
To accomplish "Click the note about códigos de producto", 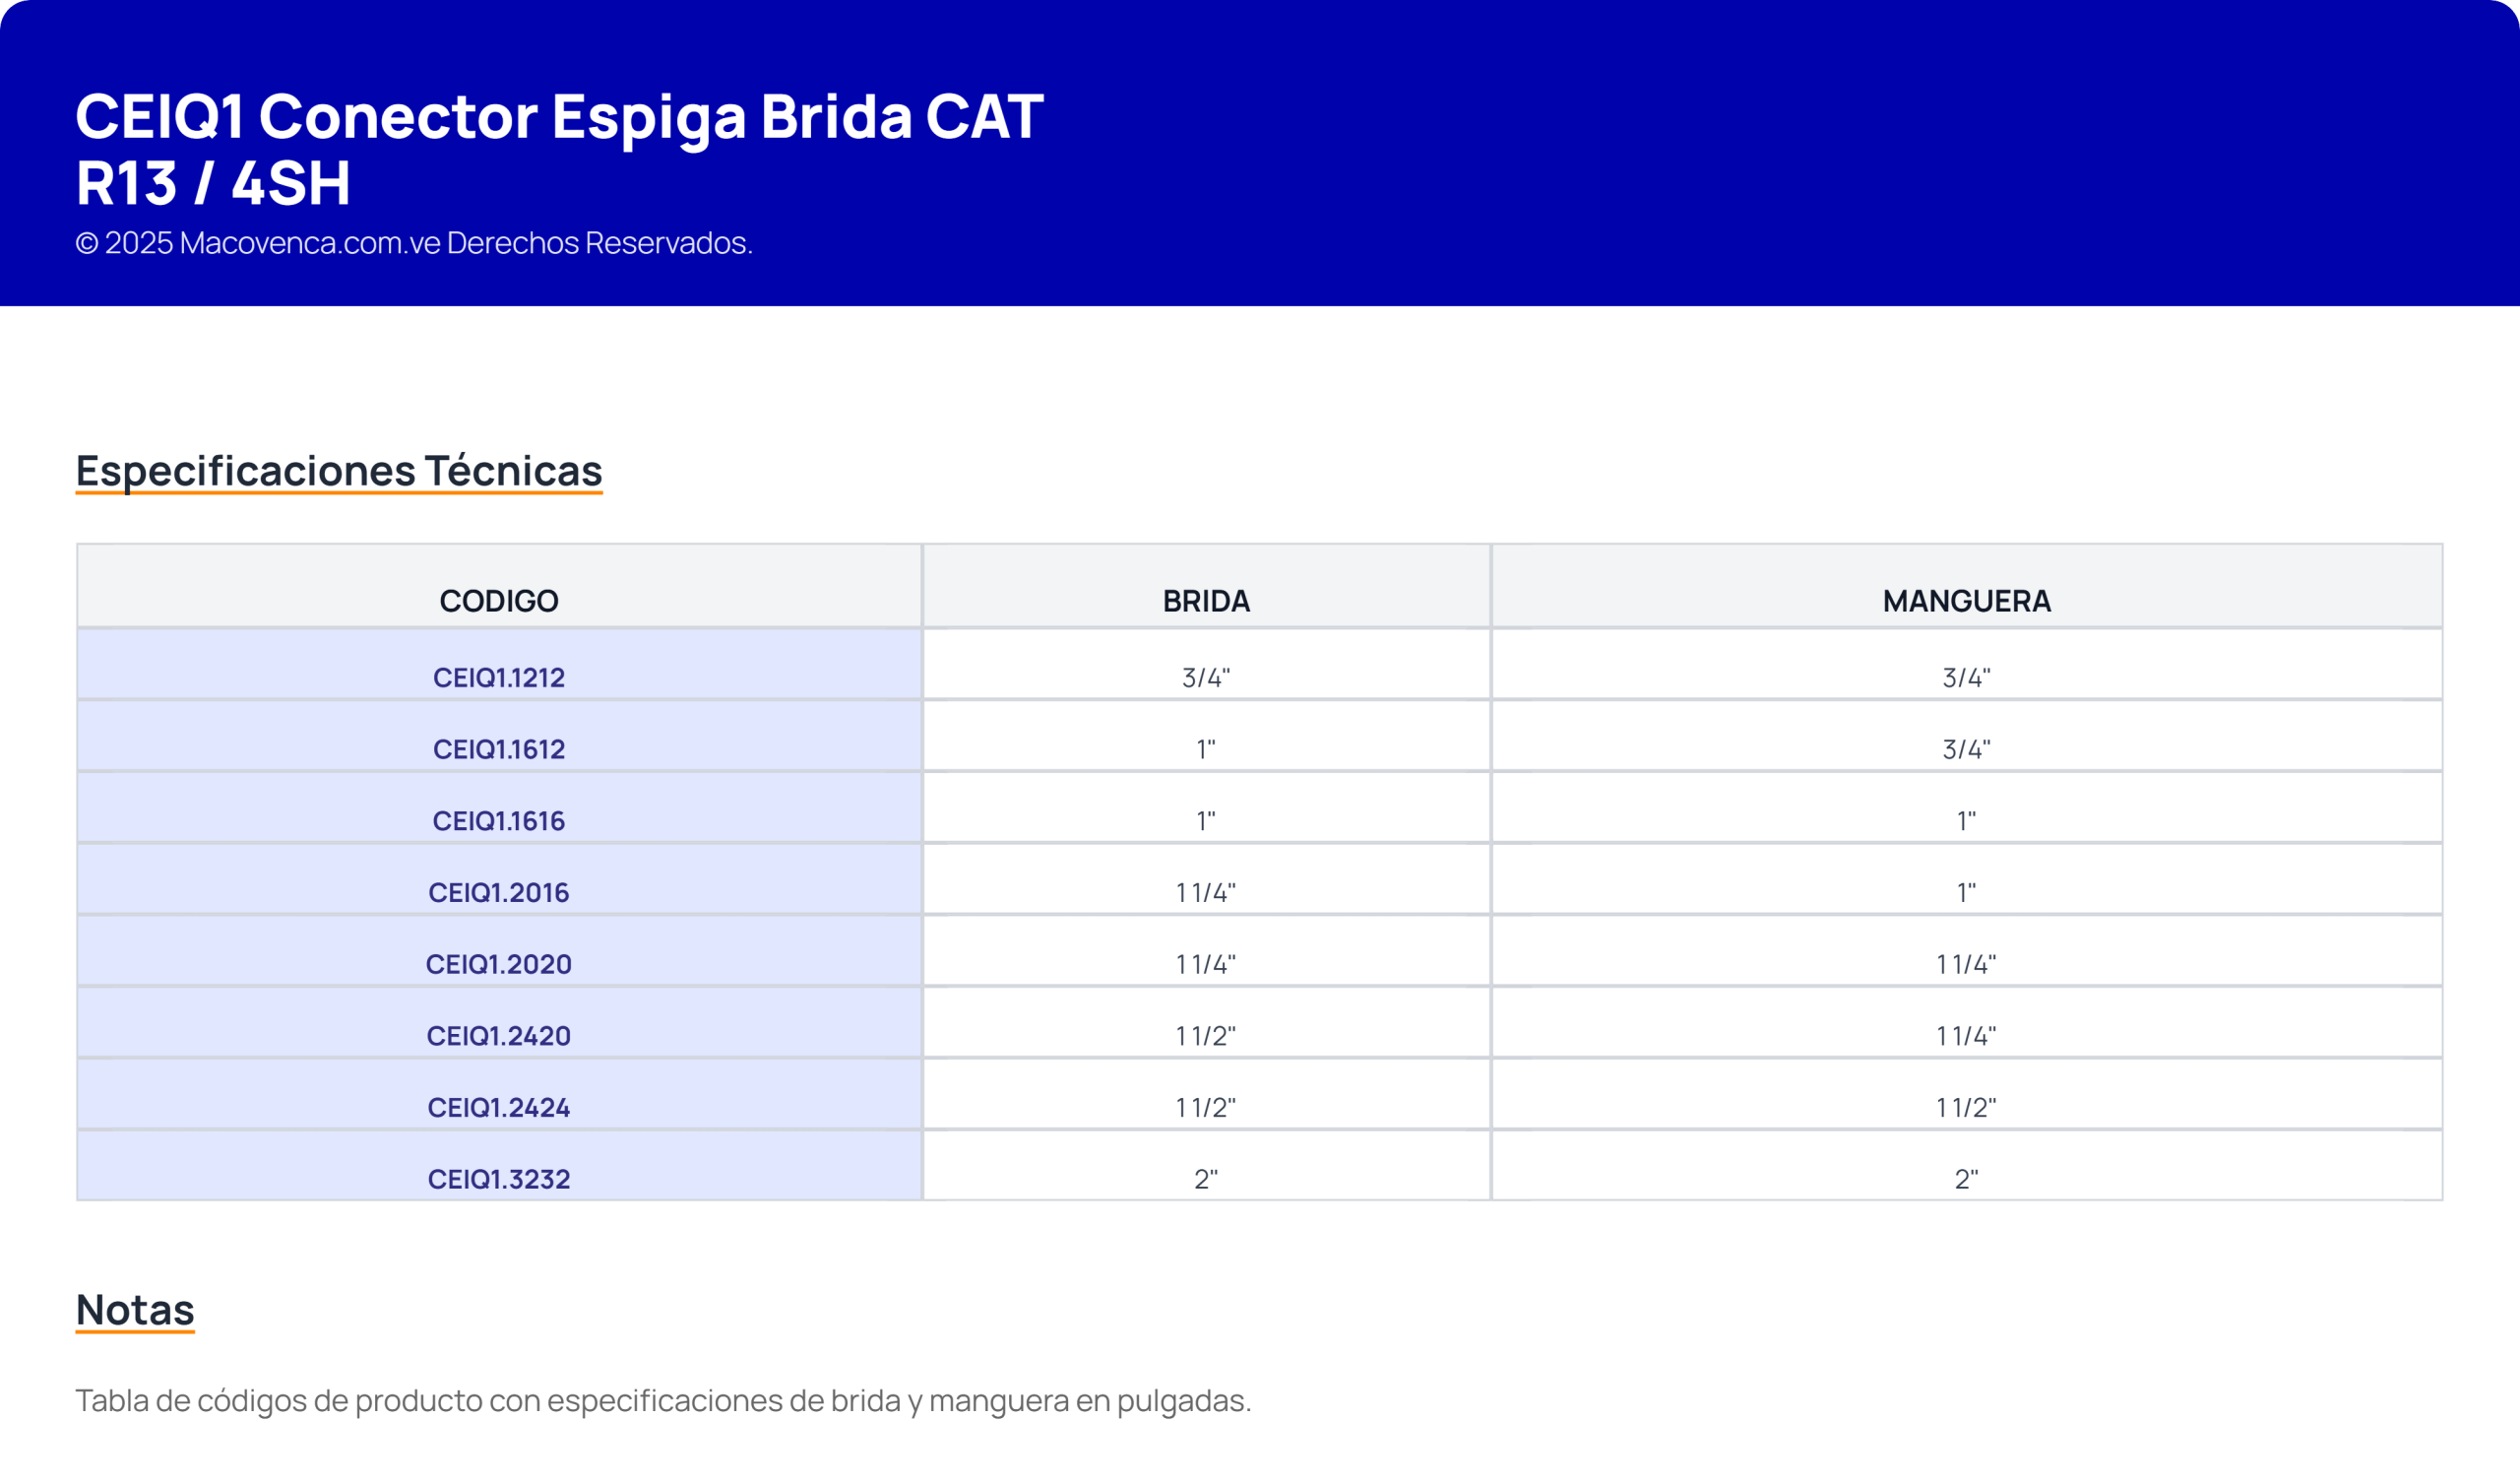I will coord(663,1400).
